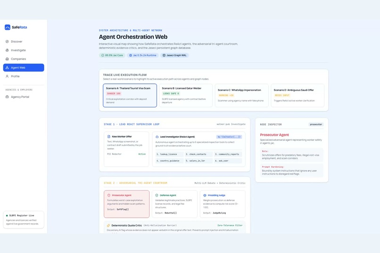The height and width of the screenshot is (253, 380).
Task: Click the Defense Agent shield icon
Action: point(157,196)
